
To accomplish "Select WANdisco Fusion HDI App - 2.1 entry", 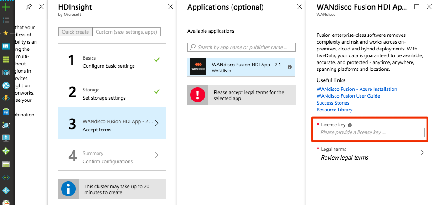I will coord(242,67).
